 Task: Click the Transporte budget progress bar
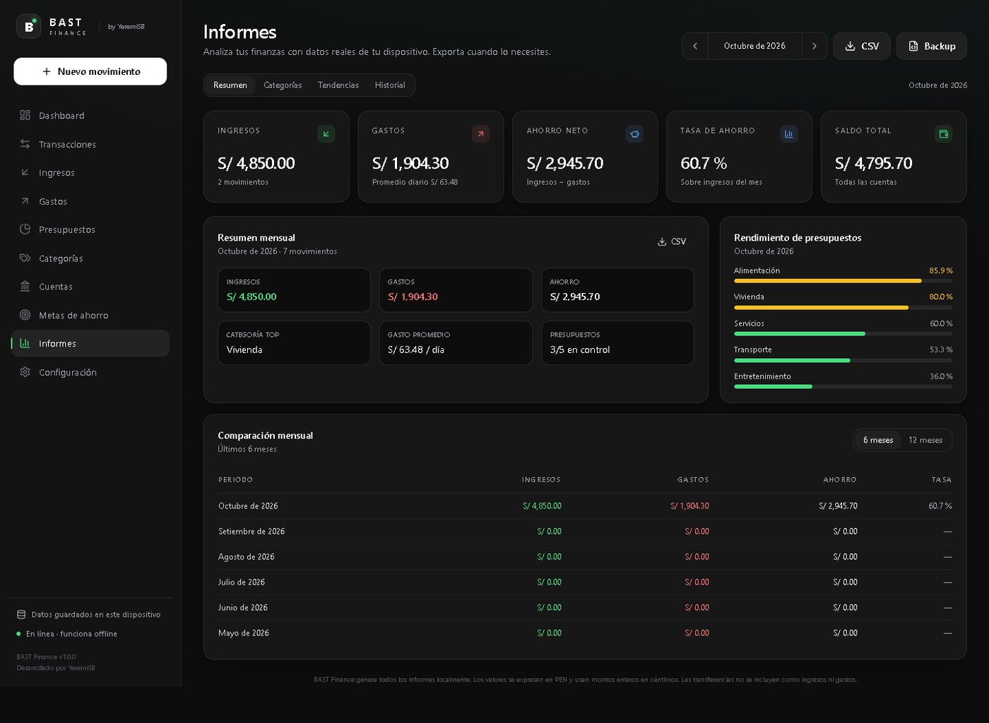843,361
